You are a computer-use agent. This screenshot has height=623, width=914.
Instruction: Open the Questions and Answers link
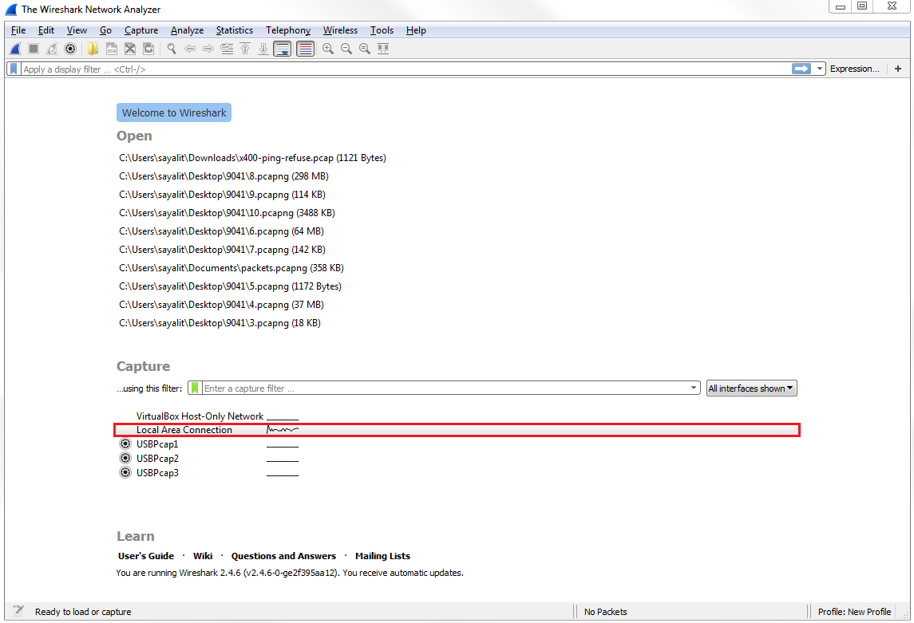[283, 556]
